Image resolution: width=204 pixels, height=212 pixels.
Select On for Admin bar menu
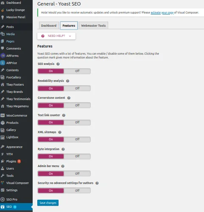[x=51, y=173]
